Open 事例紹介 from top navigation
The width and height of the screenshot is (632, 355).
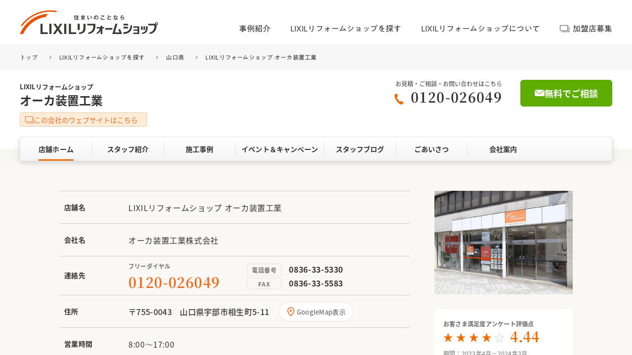click(x=255, y=29)
